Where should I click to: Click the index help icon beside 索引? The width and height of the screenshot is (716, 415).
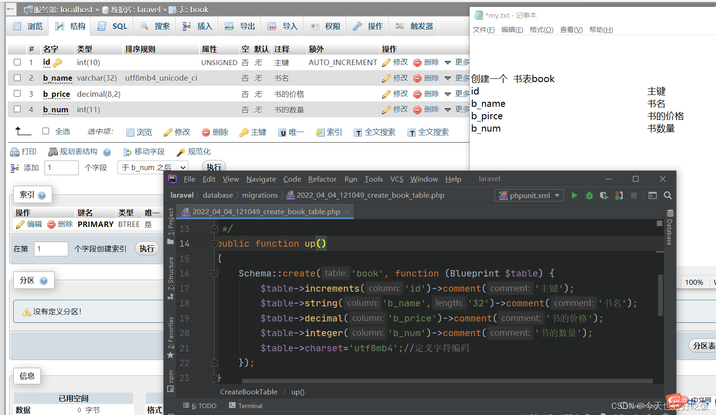point(42,195)
